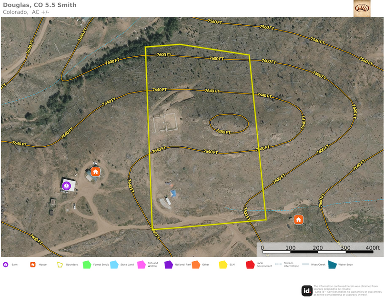Click the 7680 FT contour label inside the boundary
This screenshot has width=385, height=298.
click(223, 131)
